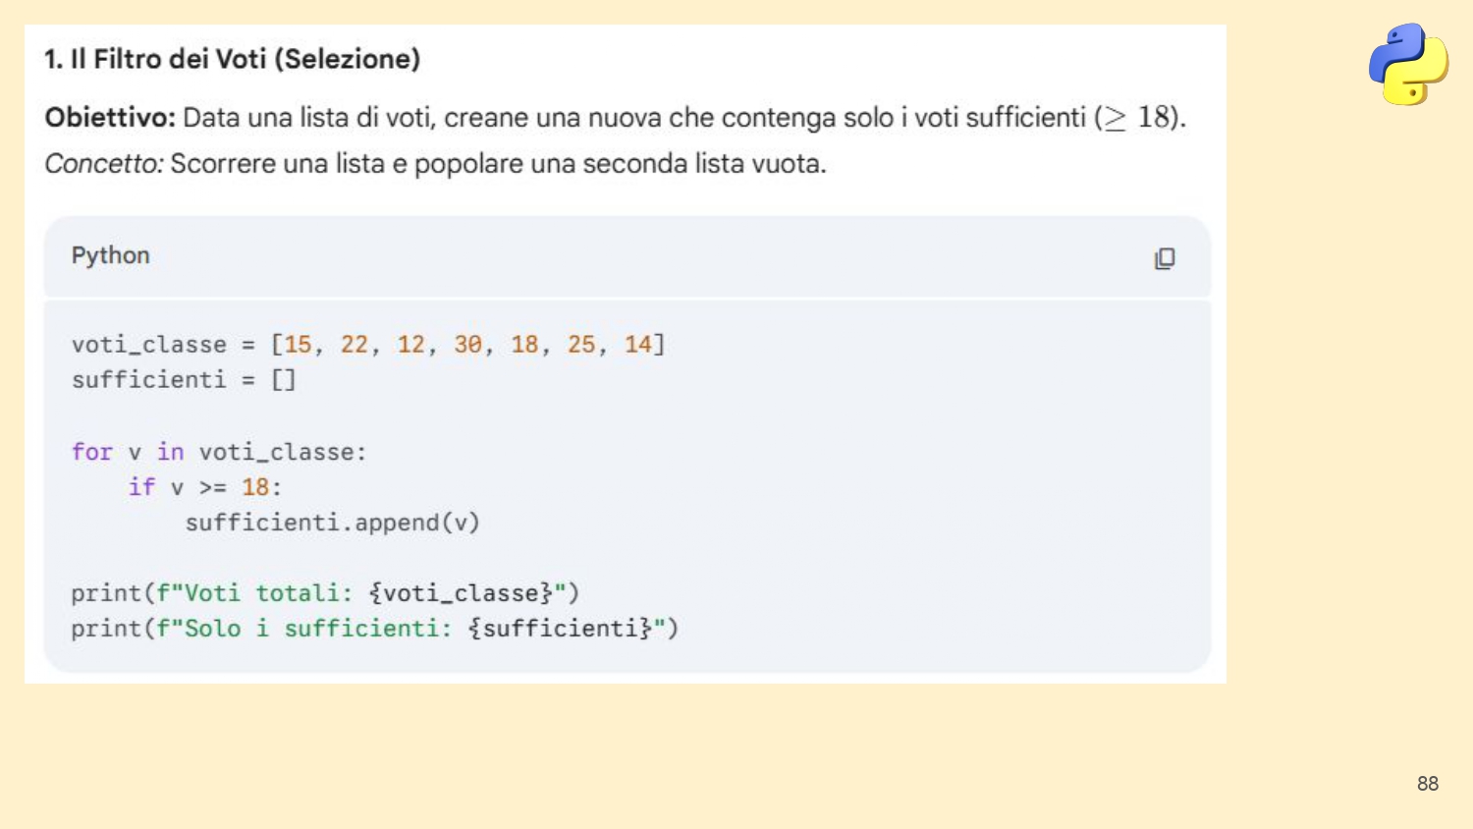Viewport: 1473px width, 829px height.
Task: Click the threshold value 18 in condition
Action: pos(255,487)
